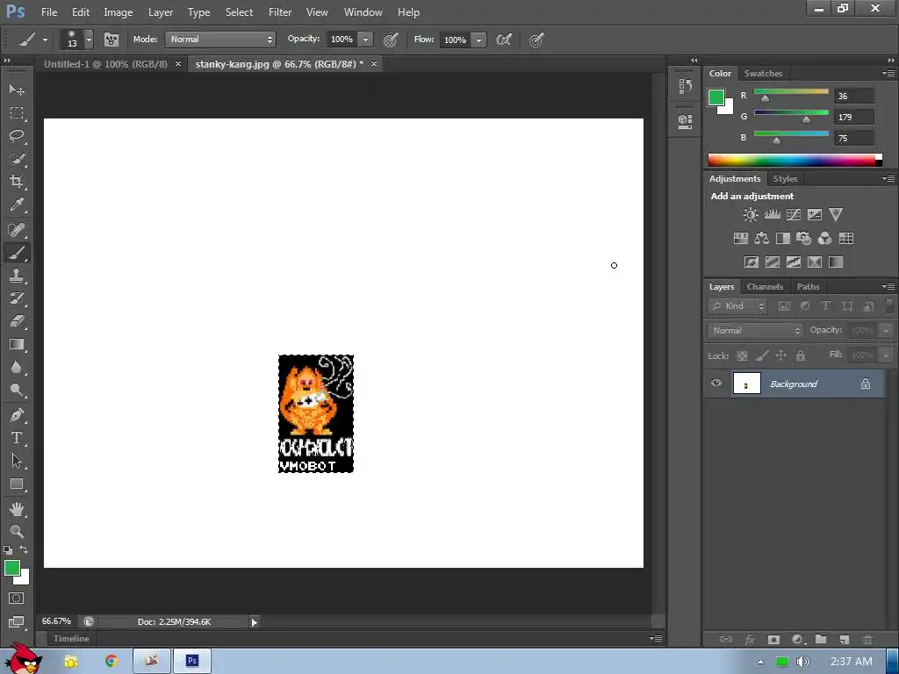Select the Gradient tool
The width and height of the screenshot is (899, 674).
17,344
